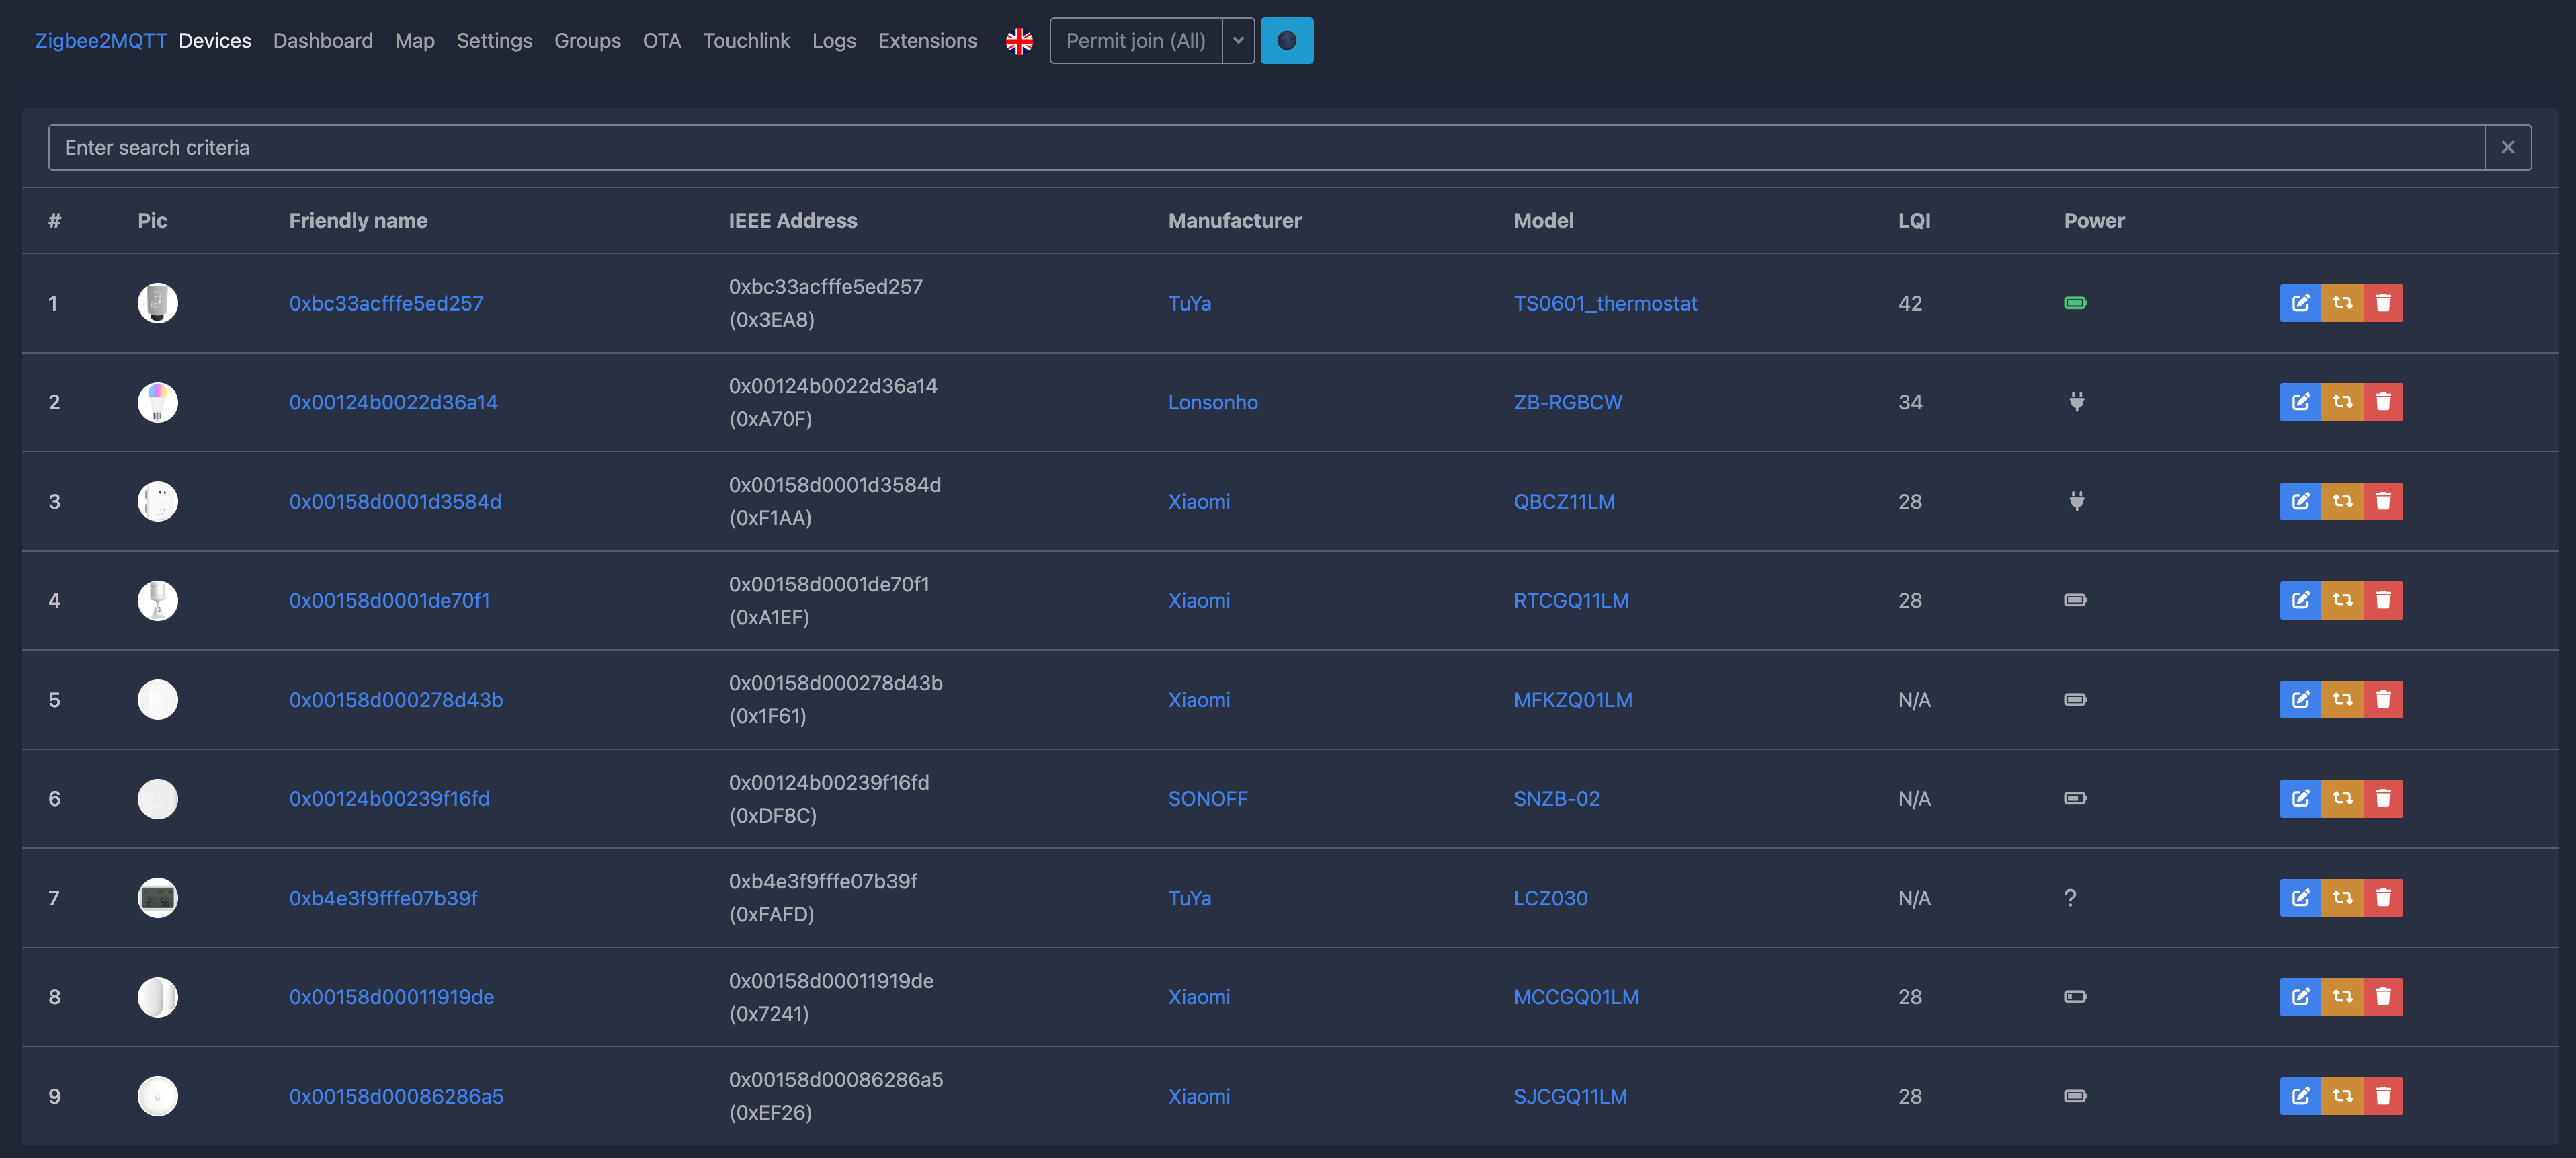The height and width of the screenshot is (1158, 2576).
Task: Click the RGB bulb device thumbnail
Action: click(x=157, y=402)
